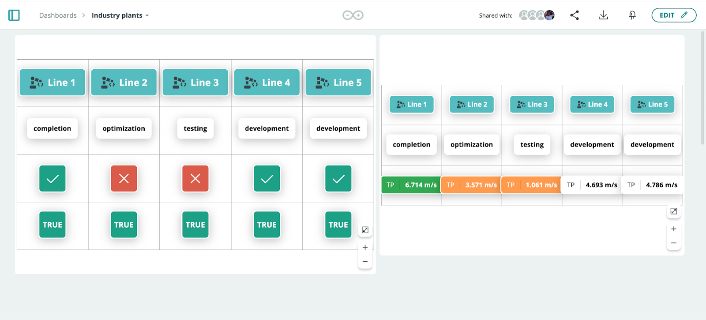
Task: Click Line 4 green checkmark status
Action: pyautogui.click(x=267, y=179)
